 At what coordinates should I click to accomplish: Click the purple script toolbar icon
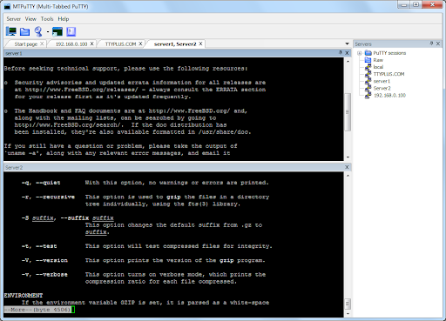click(x=71, y=31)
